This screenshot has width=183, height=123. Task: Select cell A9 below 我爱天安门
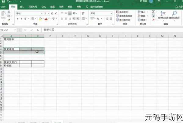(x=11, y=66)
